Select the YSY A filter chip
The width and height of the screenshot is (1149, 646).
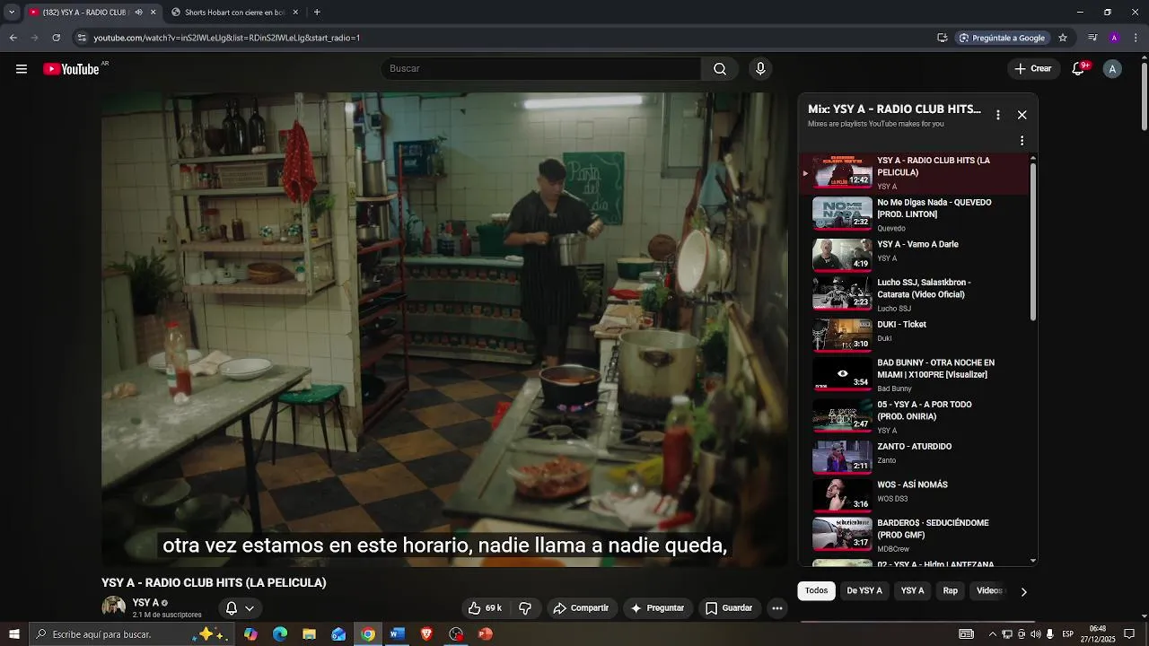tap(913, 591)
